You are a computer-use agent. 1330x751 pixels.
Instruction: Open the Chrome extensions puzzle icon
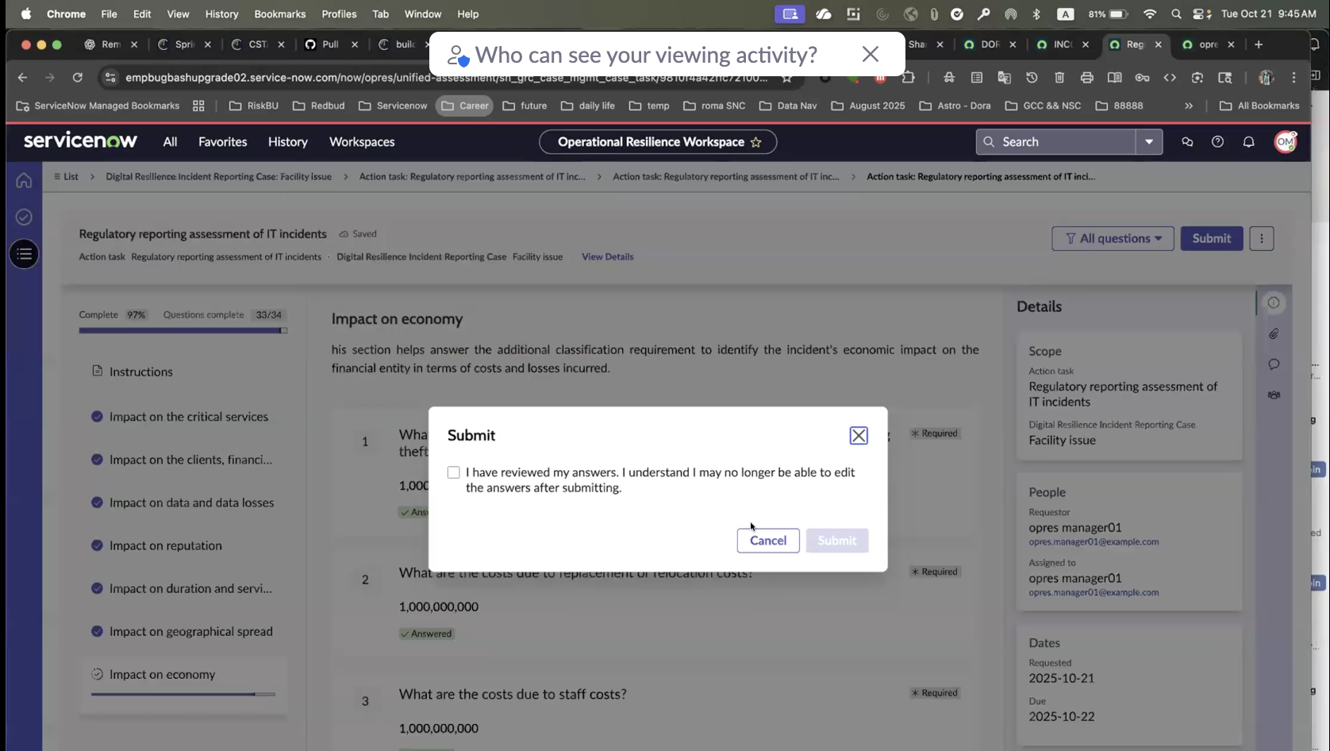tap(908, 77)
